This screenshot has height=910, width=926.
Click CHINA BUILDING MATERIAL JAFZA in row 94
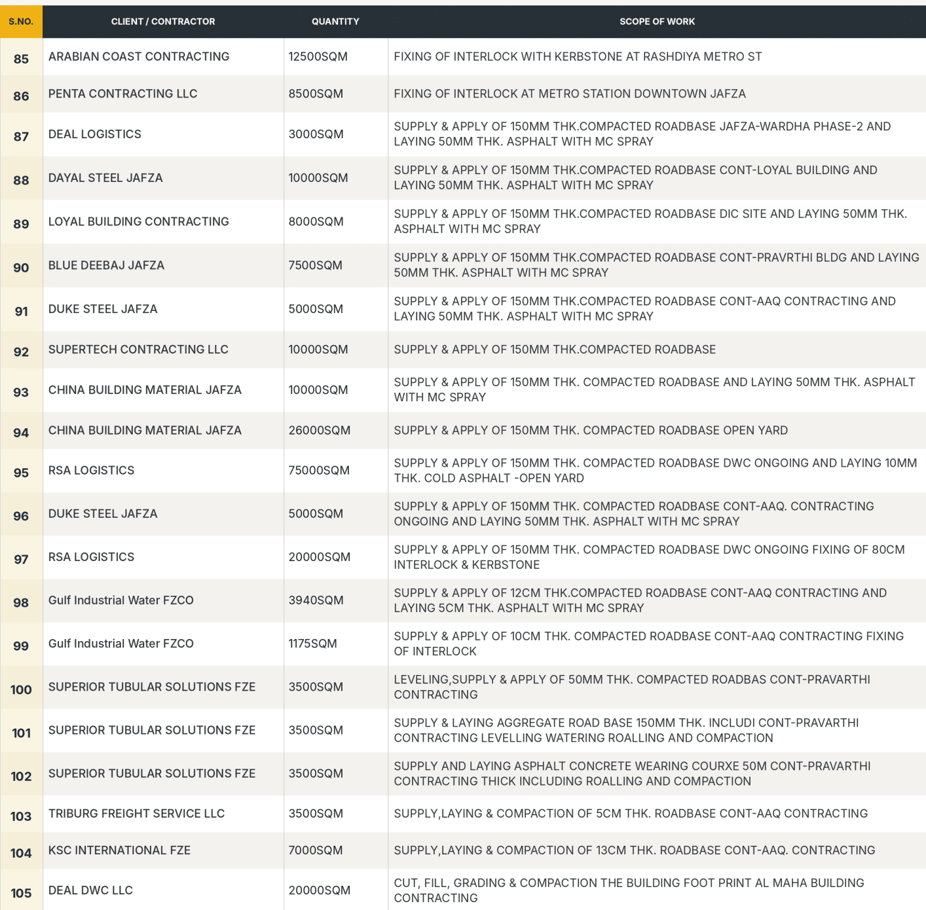coord(145,430)
